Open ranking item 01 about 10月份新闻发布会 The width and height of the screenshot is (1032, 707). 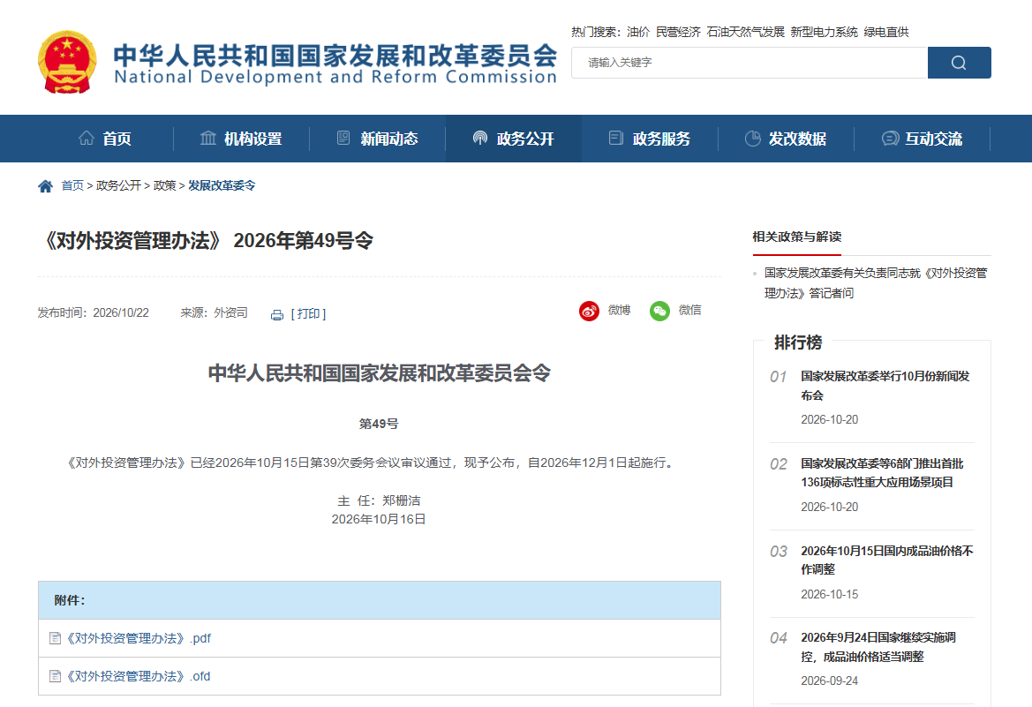(x=885, y=386)
